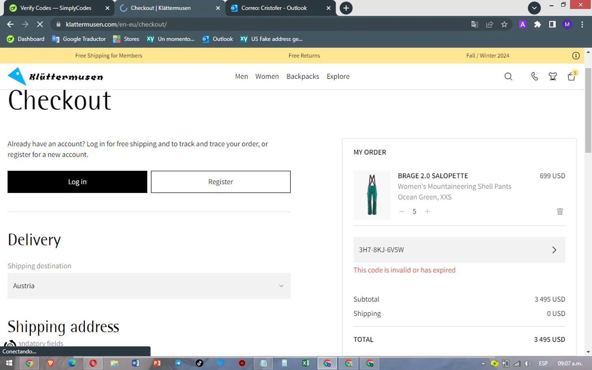
Task: Click the share page icon in the address bar
Action: (489, 24)
